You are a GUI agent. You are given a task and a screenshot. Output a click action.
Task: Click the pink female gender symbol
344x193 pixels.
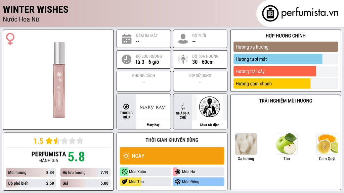click(10, 39)
